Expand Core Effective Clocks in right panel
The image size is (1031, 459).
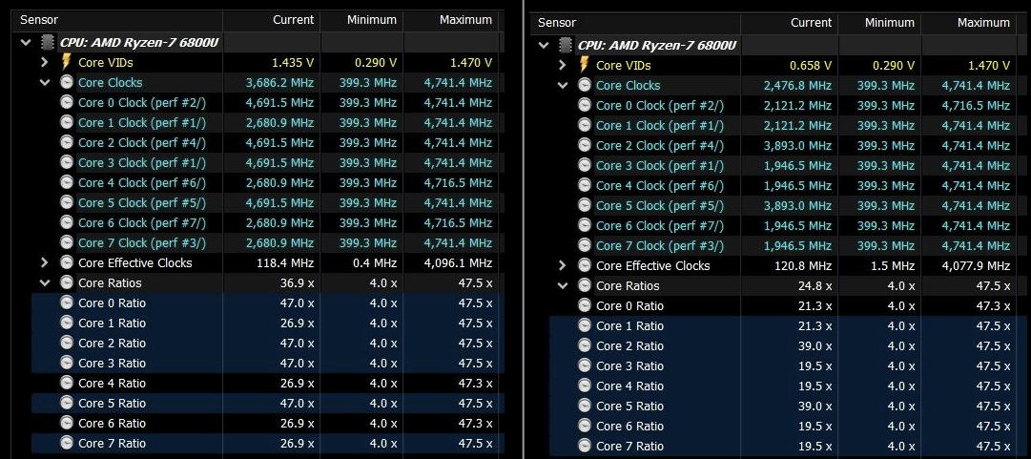562,265
